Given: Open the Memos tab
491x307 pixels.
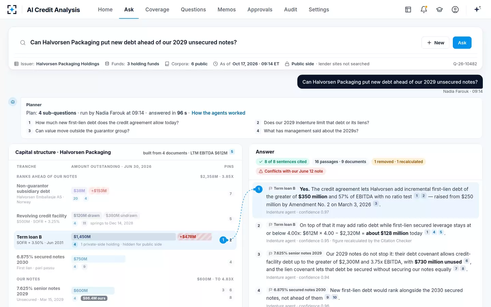Looking at the screenshot, I should 227,10.
